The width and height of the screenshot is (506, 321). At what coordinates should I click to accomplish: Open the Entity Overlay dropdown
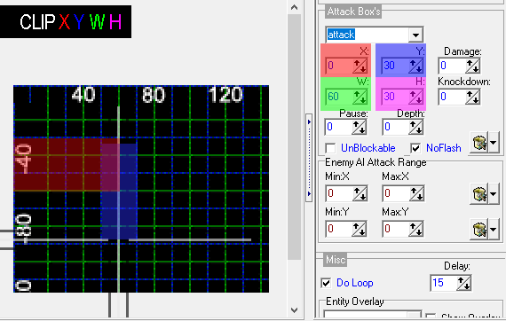pos(414,315)
